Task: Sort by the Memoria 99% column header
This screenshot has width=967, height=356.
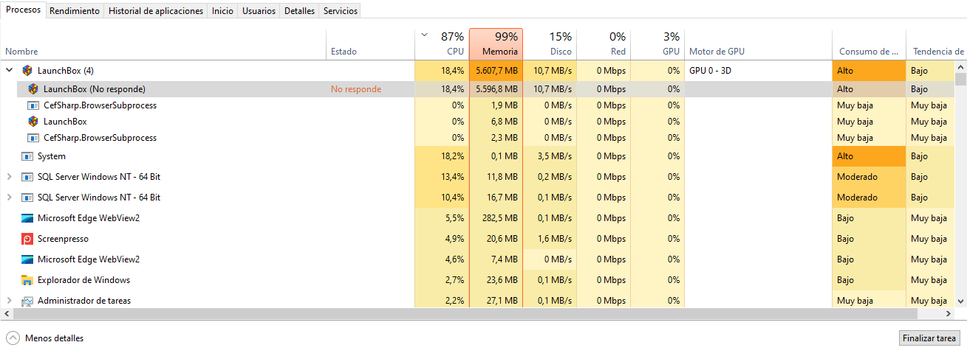Action: (x=496, y=44)
